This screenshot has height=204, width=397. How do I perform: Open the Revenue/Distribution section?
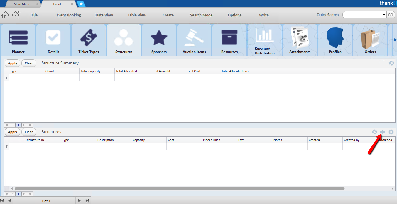coord(265,40)
